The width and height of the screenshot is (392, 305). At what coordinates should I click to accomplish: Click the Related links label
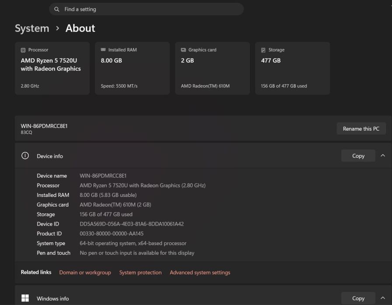[36, 272]
